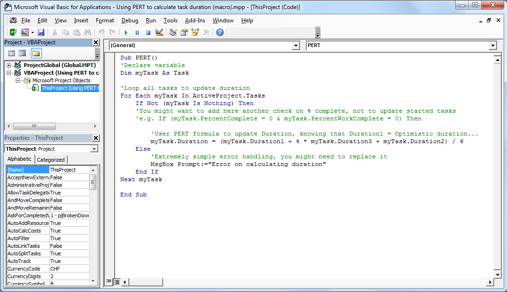Click Project panel horizontal scrollbar thumb
Viewport: 507px width, 292px height.
click(34, 126)
